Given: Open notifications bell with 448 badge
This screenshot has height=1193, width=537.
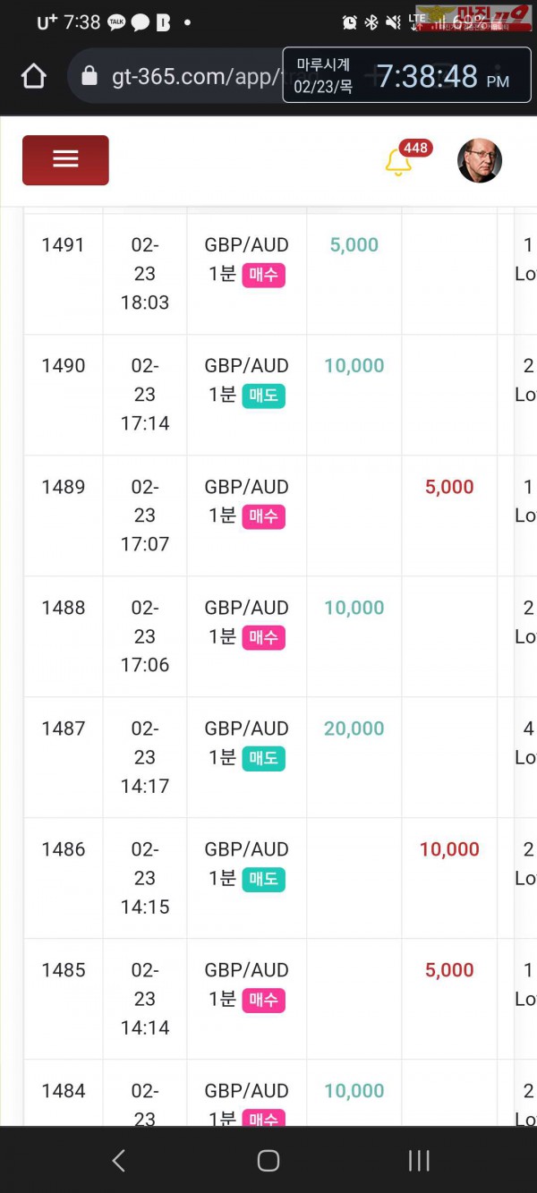Looking at the screenshot, I should point(398,163).
